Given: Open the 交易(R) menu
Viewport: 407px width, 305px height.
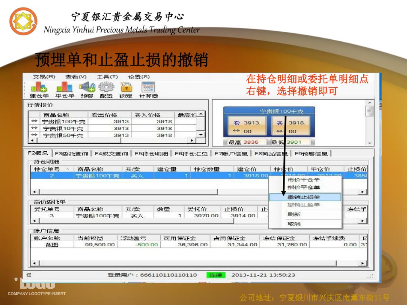Looking at the screenshot, I should [44, 77].
